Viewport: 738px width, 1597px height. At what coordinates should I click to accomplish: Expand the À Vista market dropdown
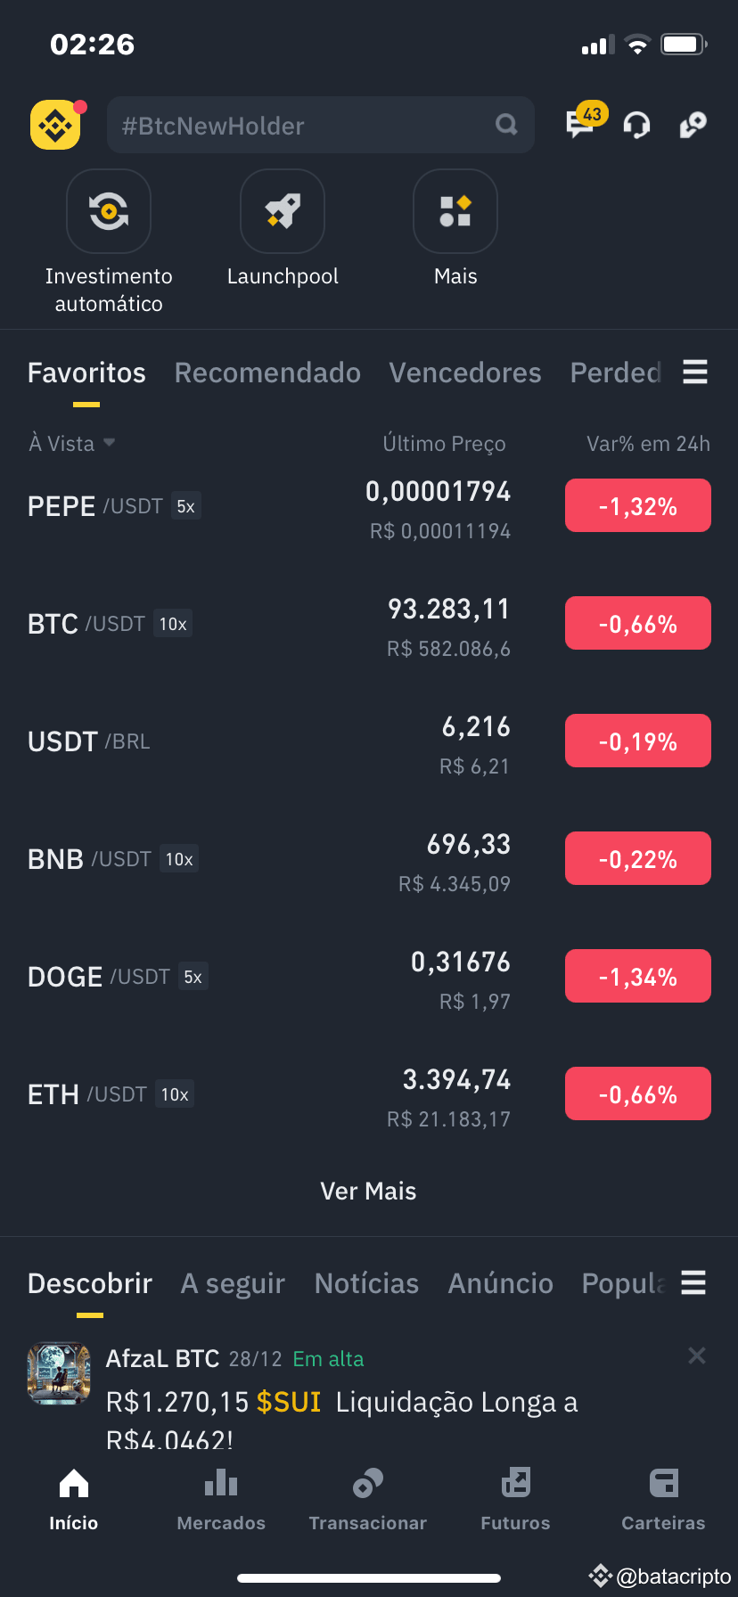[x=72, y=443]
